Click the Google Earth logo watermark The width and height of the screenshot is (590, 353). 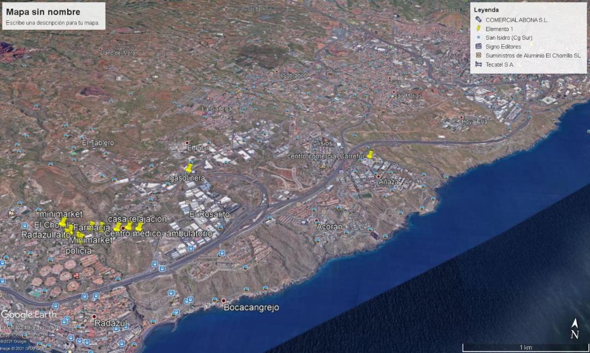point(28,315)
